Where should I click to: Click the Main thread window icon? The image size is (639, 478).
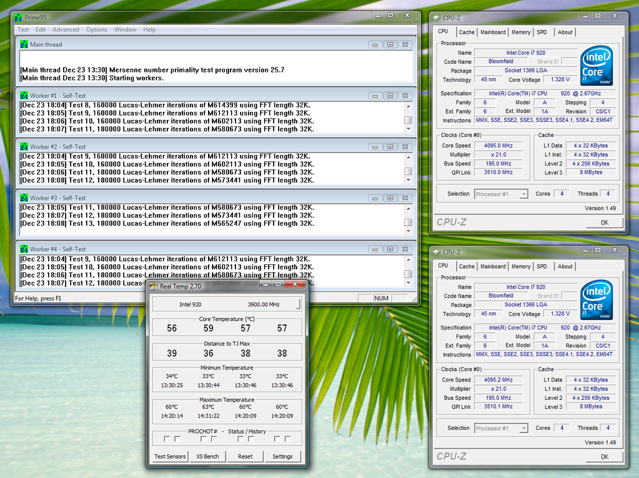click(x=24, y=44)
